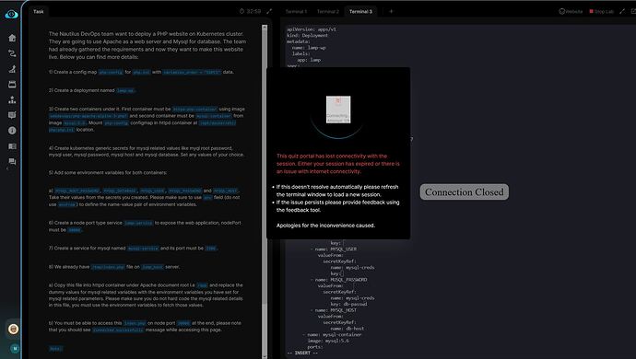Image resolution: width=636 pixels, height=359 pixels.
Task: Click 'Apologies for the inconvenience caused.' text
Action: [x=325, y=226]
